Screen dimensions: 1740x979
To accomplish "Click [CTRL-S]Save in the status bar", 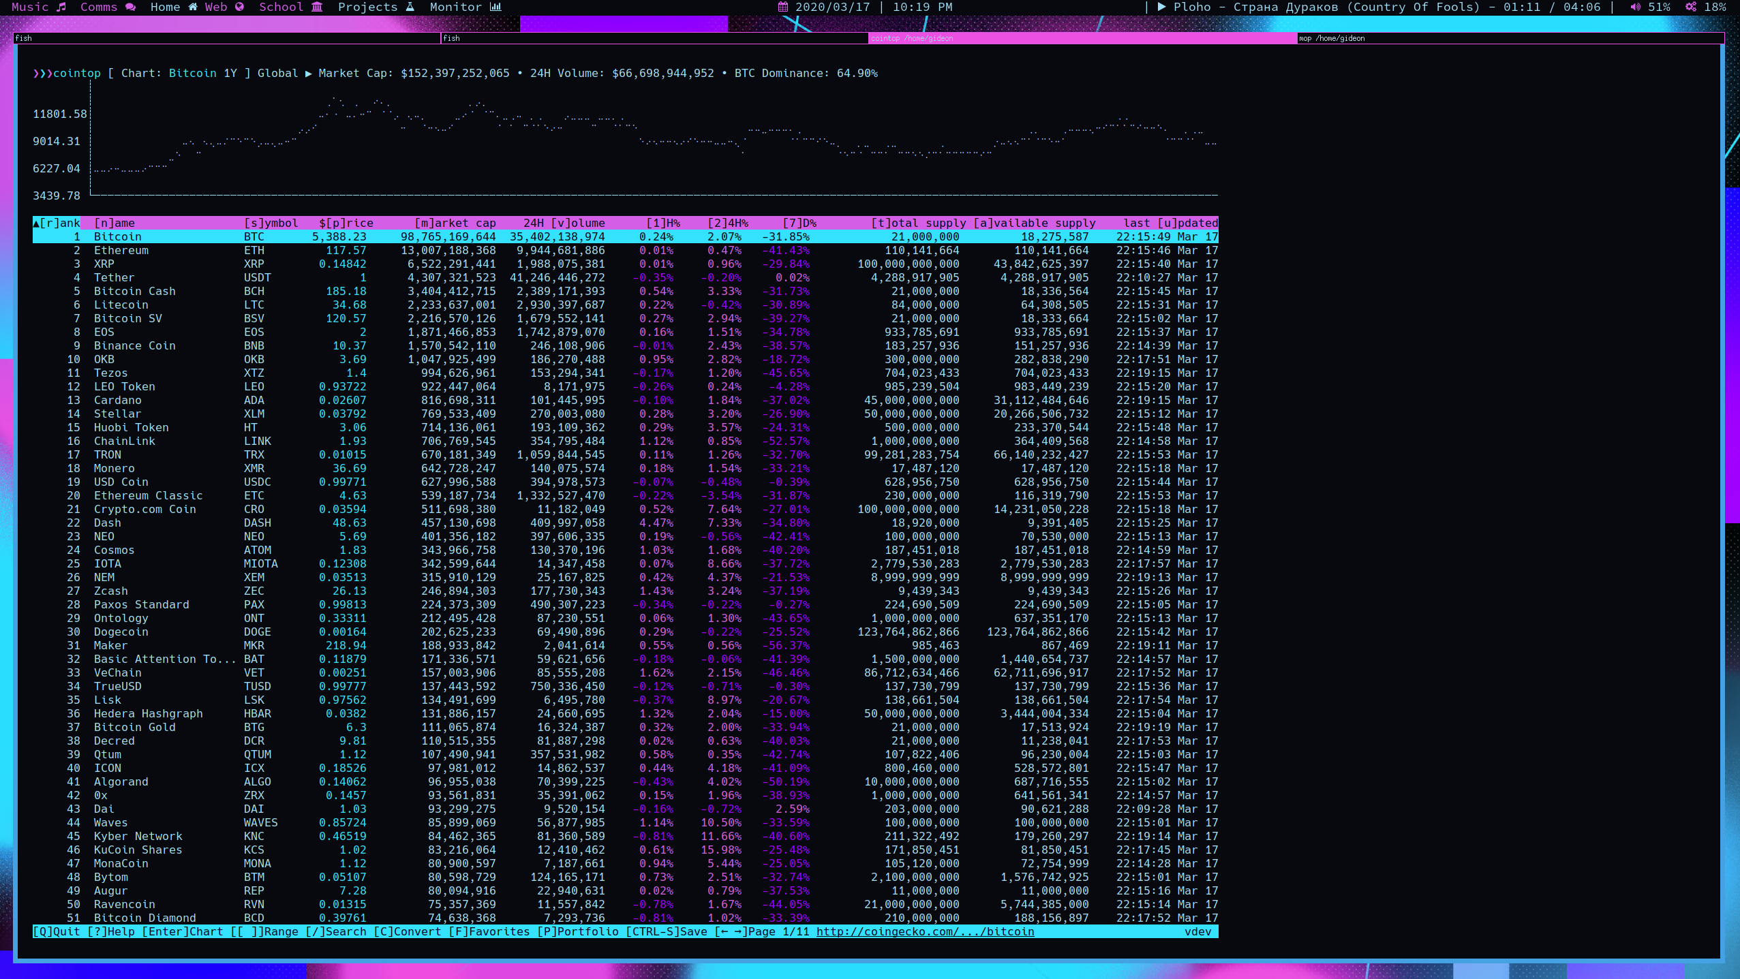I will pyautogui.click(x=666, y=931).
